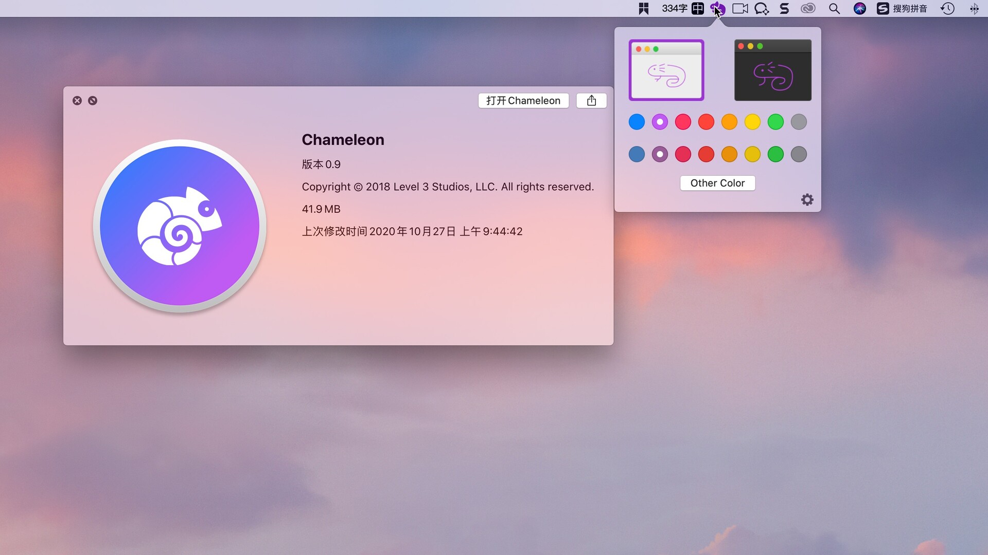Click the large Chameleon app icon
The image size is (988, 555).
pyautogui.click(x=180, y=226)
